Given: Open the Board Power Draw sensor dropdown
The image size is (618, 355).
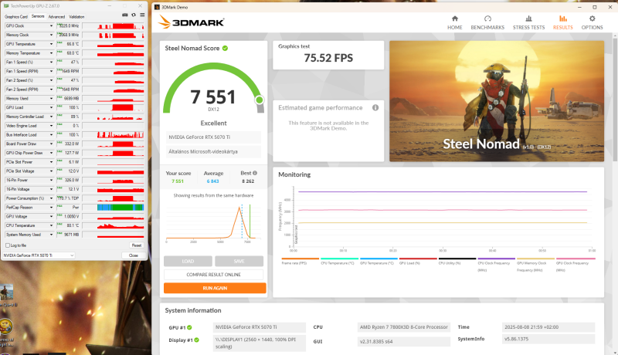Looking at the screenshot, I should tap(51, 144).
